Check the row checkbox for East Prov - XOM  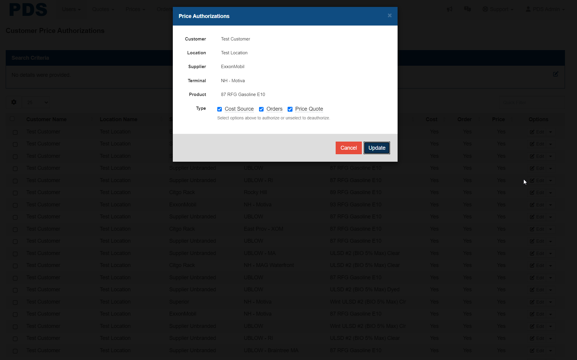point(15,229)
